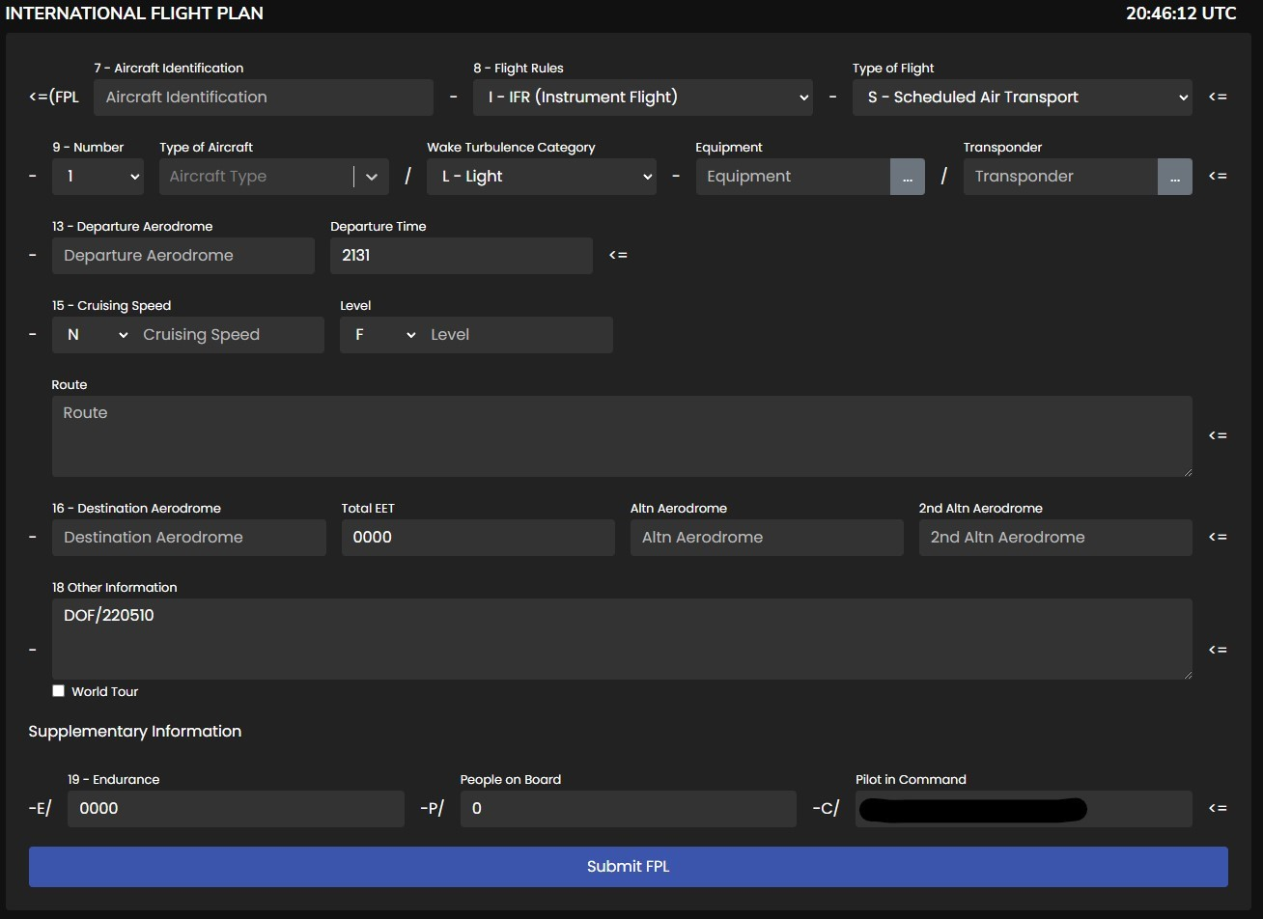Screen dimensions: 1263x919
Task: Enable the World Tour checkbox
Action: coord(59,691)
